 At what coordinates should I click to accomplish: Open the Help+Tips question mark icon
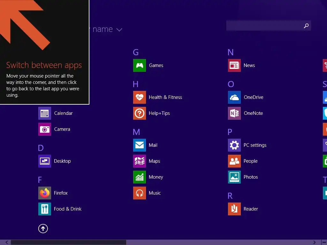click(139, 113)
